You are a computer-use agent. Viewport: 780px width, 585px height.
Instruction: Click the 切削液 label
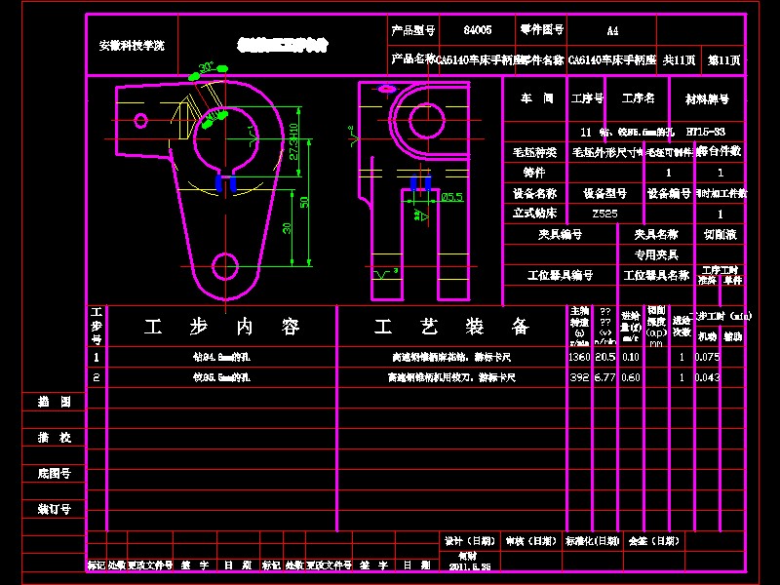[720, 234]
